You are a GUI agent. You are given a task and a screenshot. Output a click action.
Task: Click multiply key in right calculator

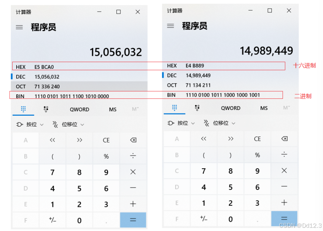pos(284,171)
